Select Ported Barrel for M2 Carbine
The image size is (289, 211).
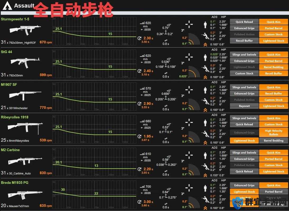pos(273,159)
